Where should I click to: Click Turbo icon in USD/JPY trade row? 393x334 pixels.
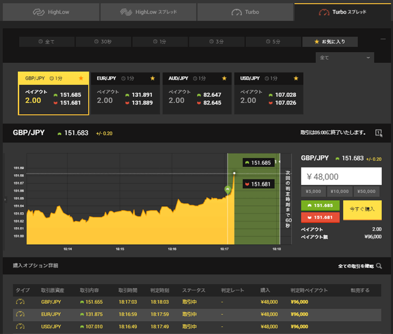click(x=20, y=326)
